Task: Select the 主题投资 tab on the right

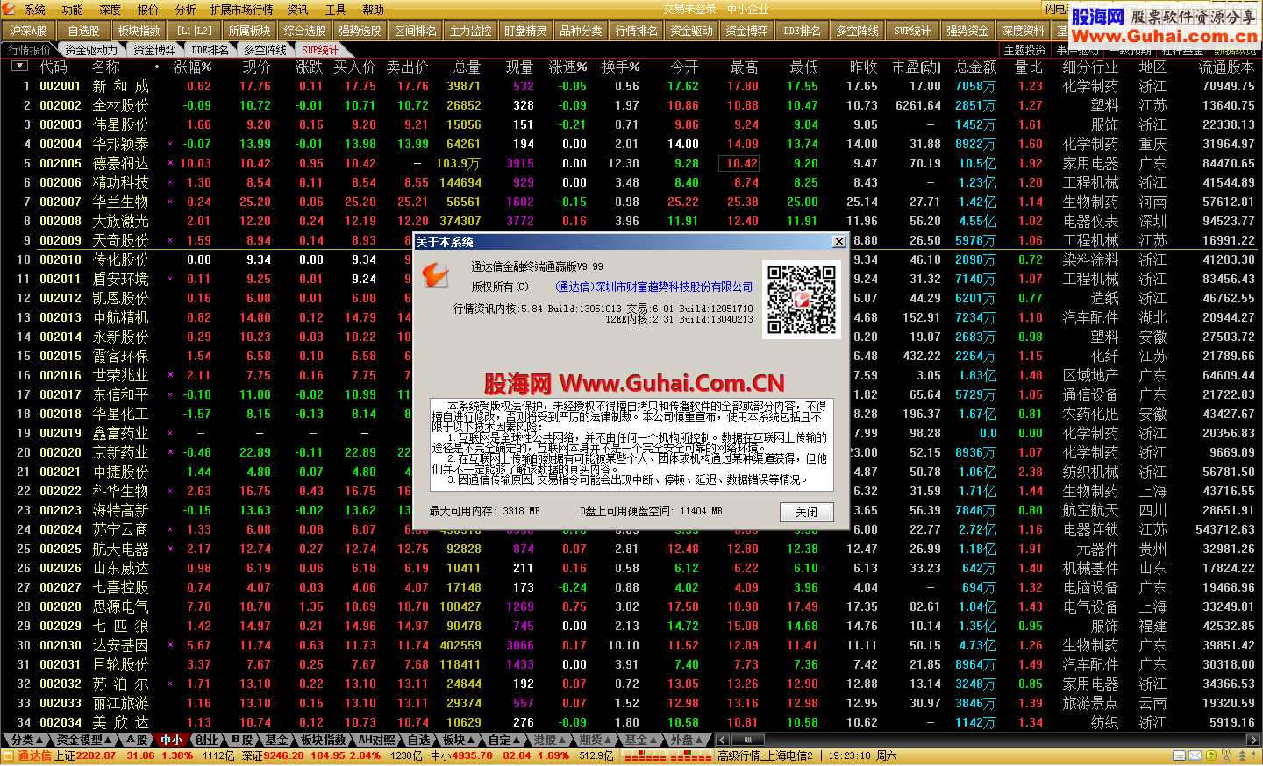Action: (x=1024, y=50)
